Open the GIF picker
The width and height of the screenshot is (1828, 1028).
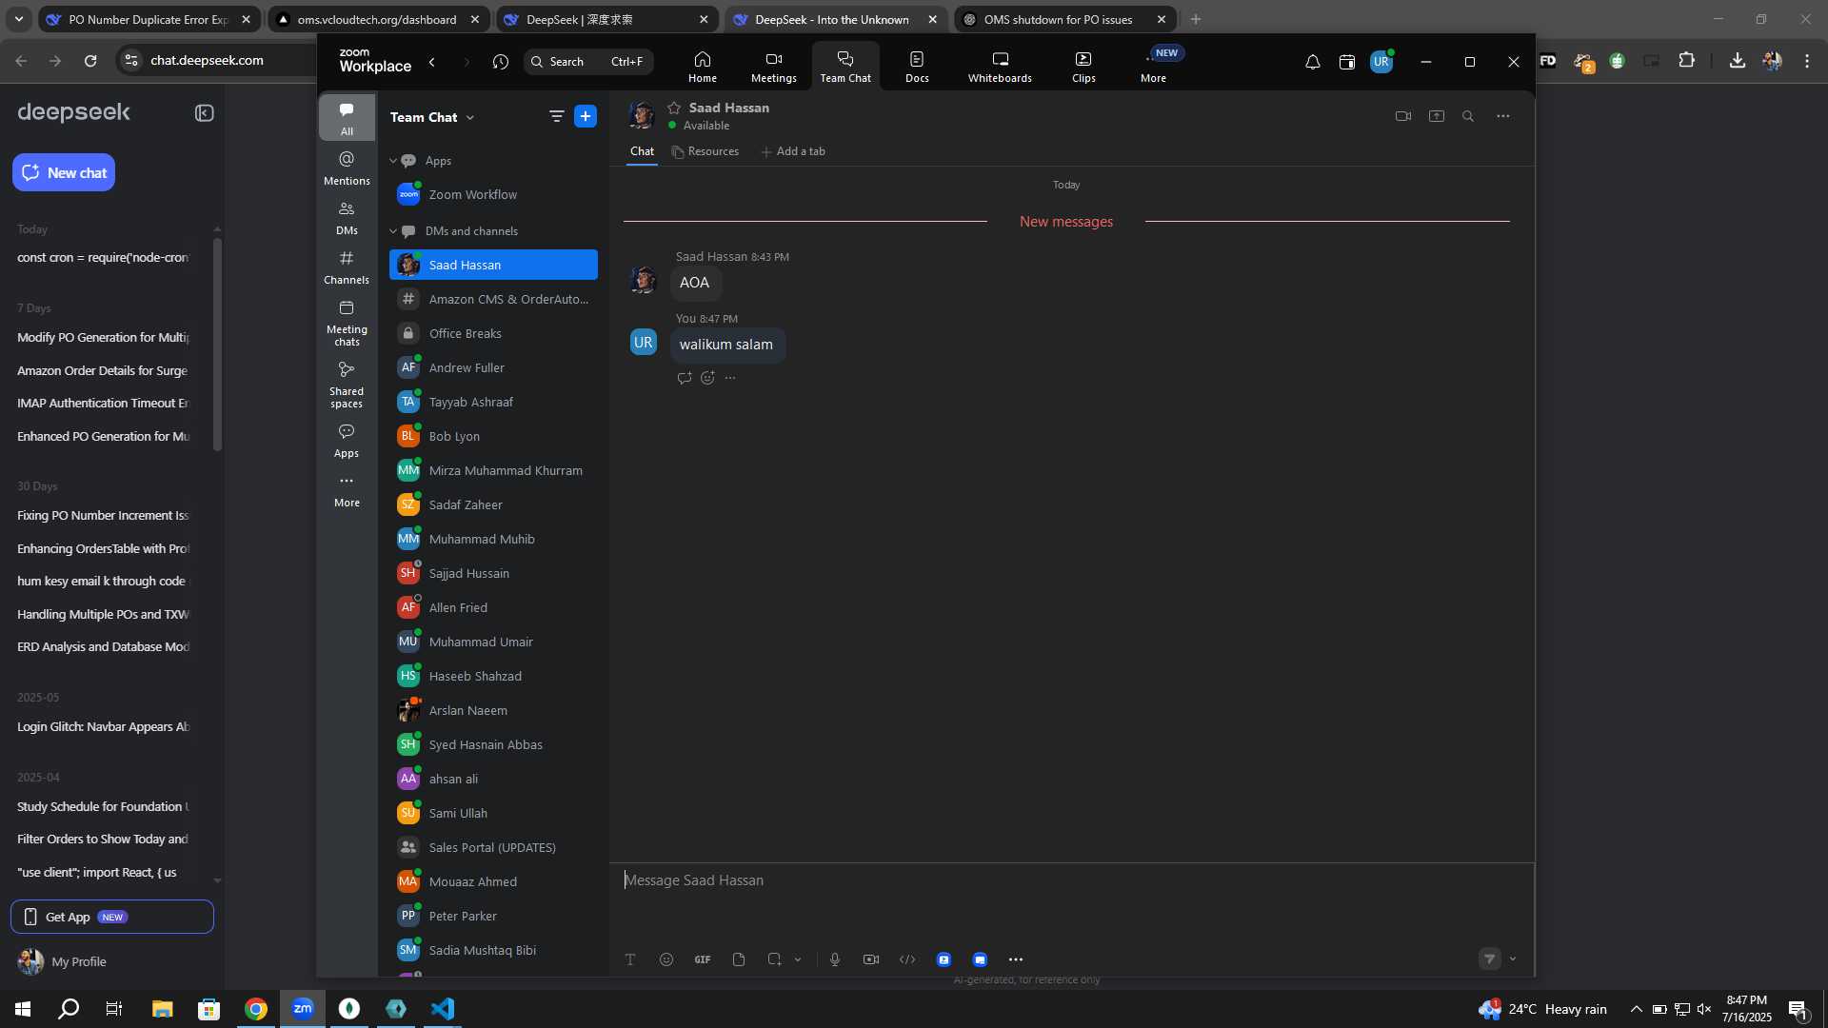(x=703, y=959)
